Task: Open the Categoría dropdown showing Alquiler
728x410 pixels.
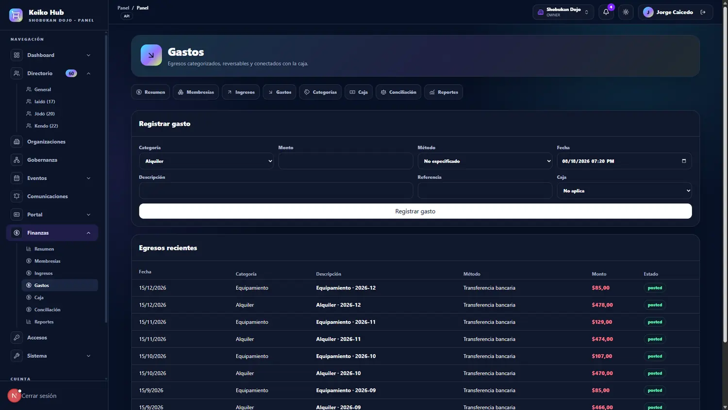Action: (206, 161)
